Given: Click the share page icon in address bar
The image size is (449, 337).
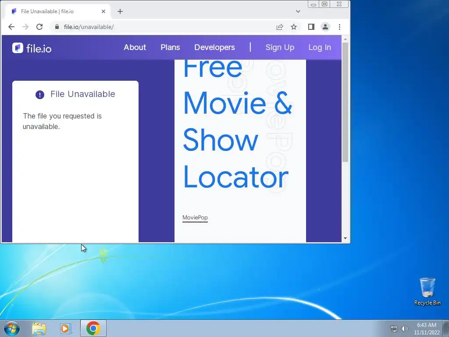Looking at the screenshot, I should pyautogui.click(x=280, y=27).
